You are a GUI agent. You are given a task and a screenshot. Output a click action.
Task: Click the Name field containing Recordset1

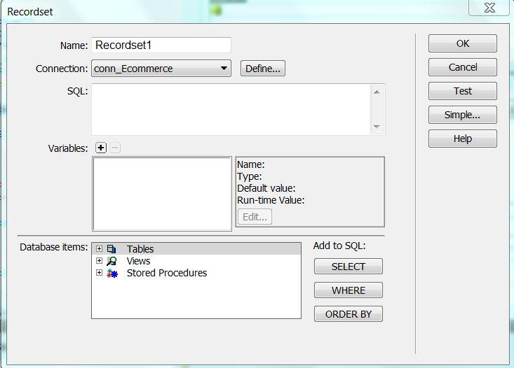tap(161, 45)
